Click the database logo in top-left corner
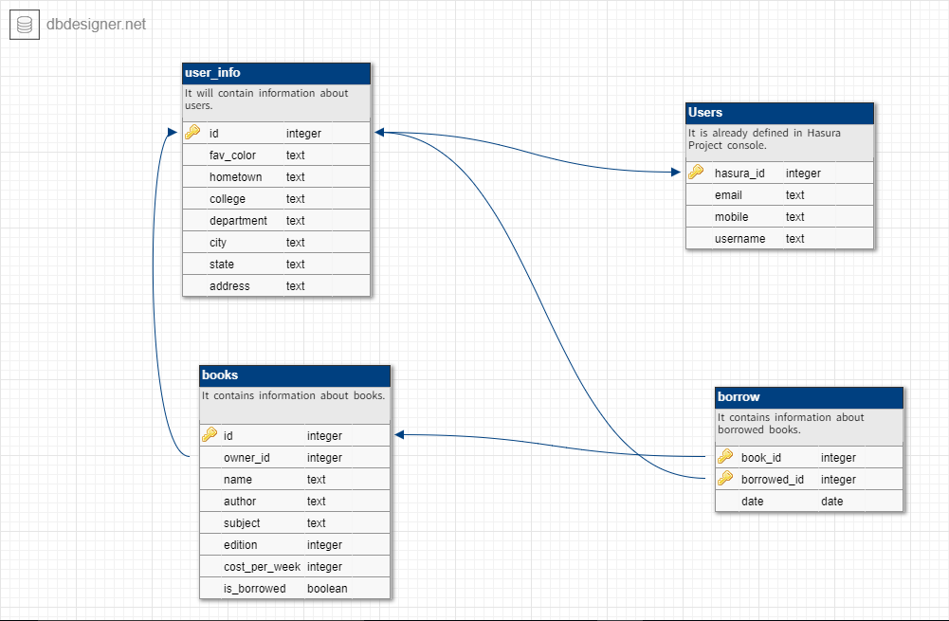This screenshot has width=949, height=621. tap(24, 24)
